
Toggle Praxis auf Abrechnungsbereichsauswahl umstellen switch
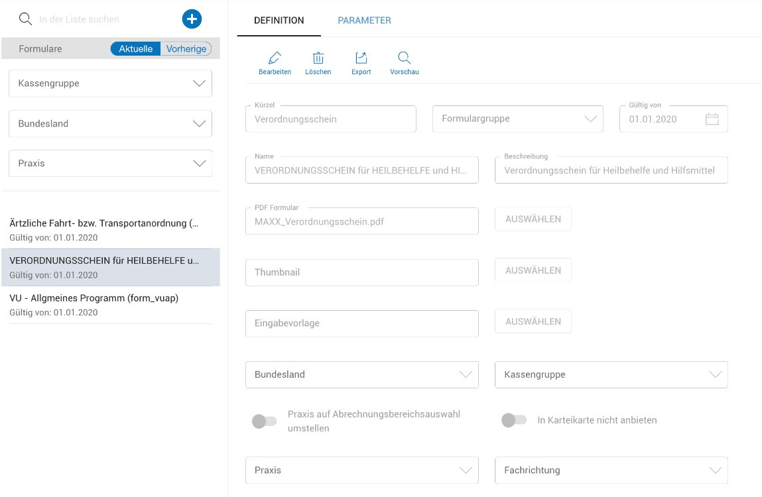tap(264, 421)
